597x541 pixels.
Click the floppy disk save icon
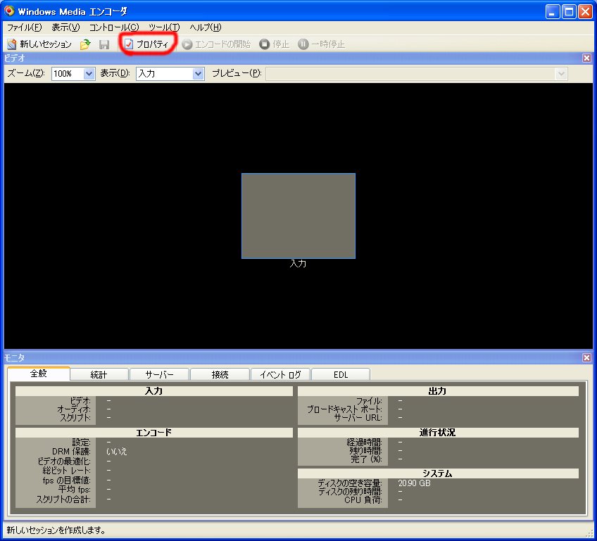[x=104, y=44]
